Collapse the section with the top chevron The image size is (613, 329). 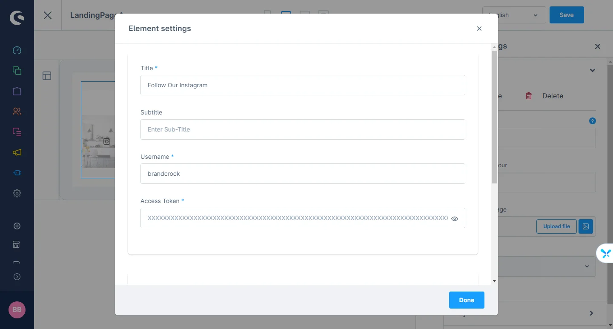pos(592,71)
